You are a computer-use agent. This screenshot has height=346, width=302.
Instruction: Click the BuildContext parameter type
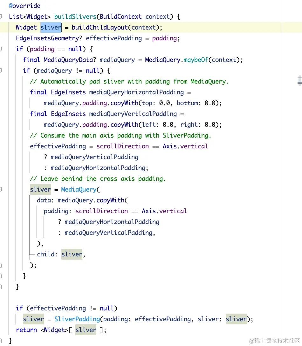click(x=120, y=17)
